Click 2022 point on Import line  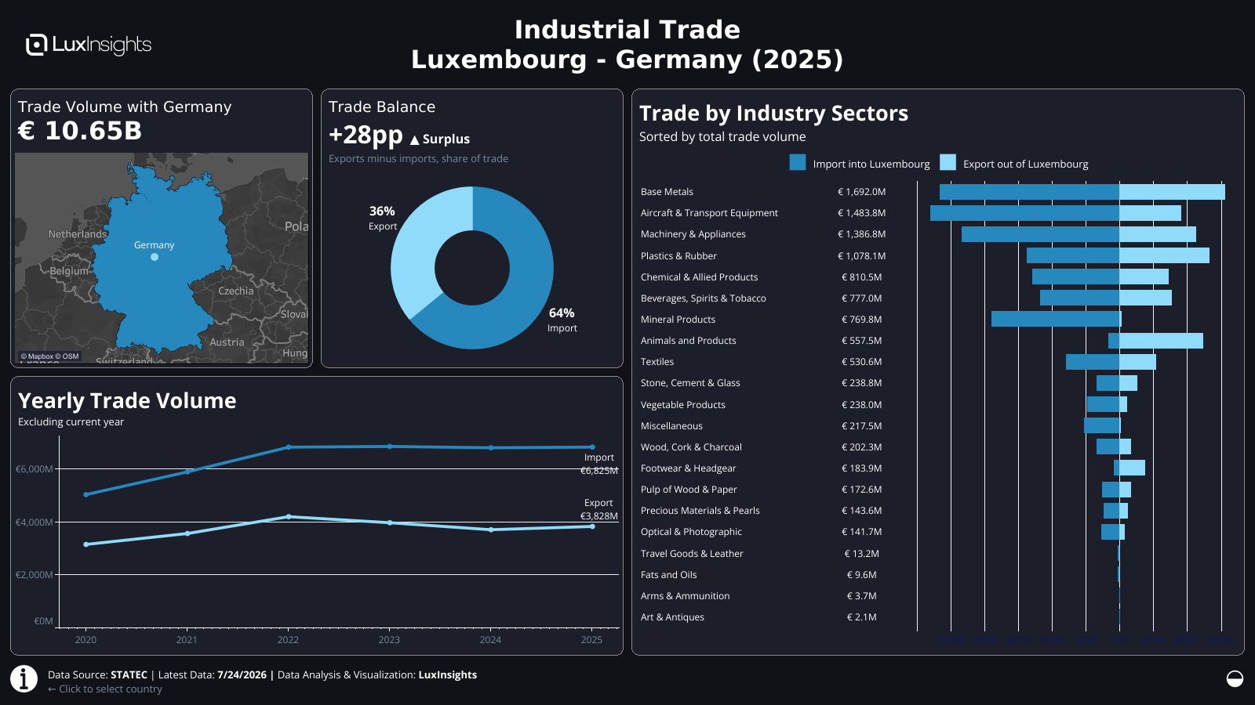[289, 447]
